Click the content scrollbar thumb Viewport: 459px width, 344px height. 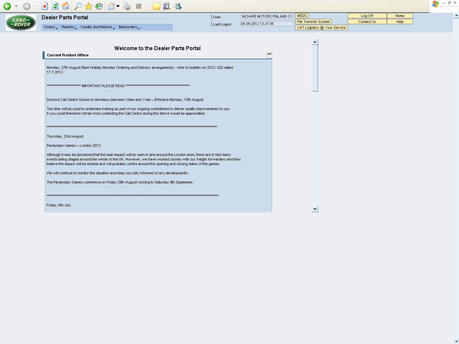315,68
